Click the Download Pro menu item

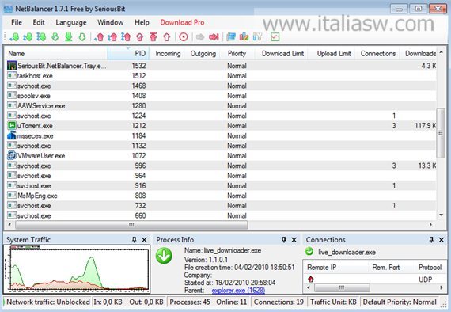(182, 22)
